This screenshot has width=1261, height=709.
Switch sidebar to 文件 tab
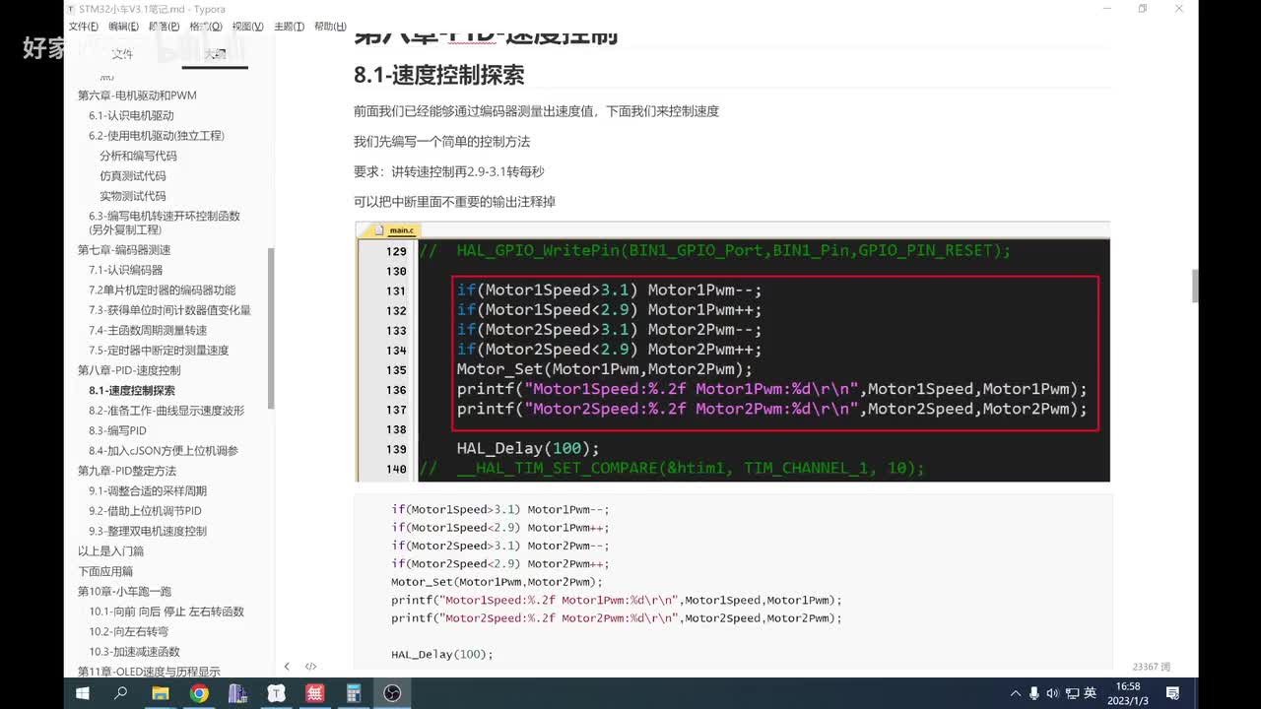[122, 54]
